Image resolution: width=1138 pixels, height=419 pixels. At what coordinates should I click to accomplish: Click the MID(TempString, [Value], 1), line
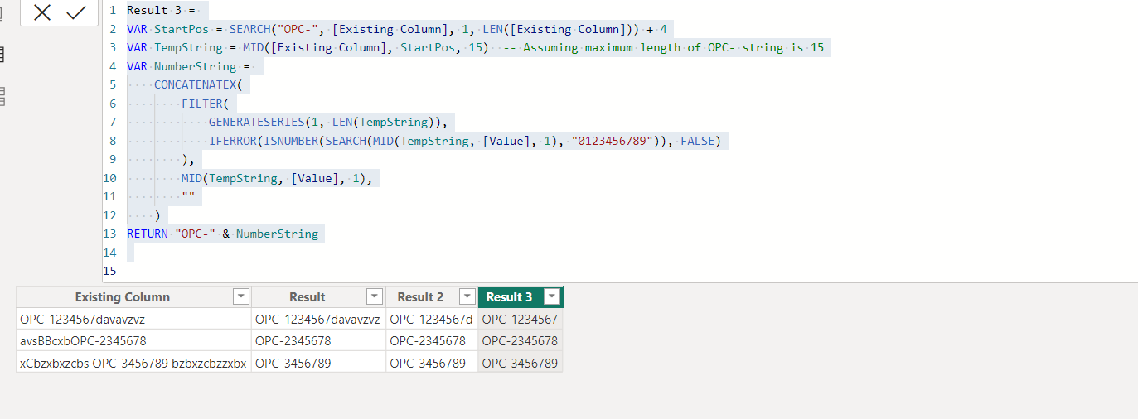pos(277,178)
